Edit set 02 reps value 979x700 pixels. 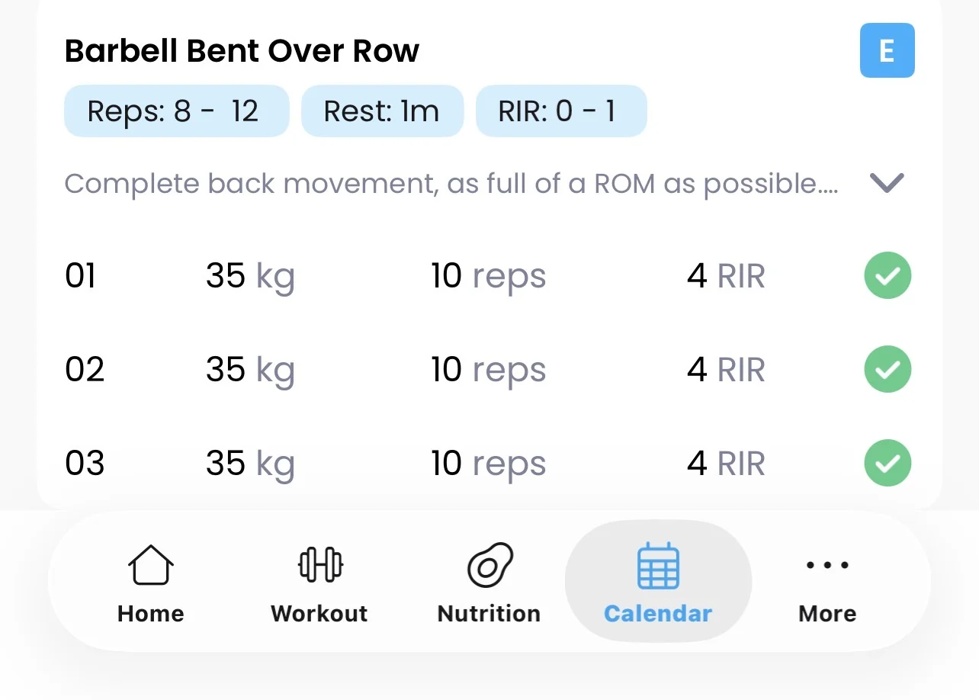(x=488, y=370)
